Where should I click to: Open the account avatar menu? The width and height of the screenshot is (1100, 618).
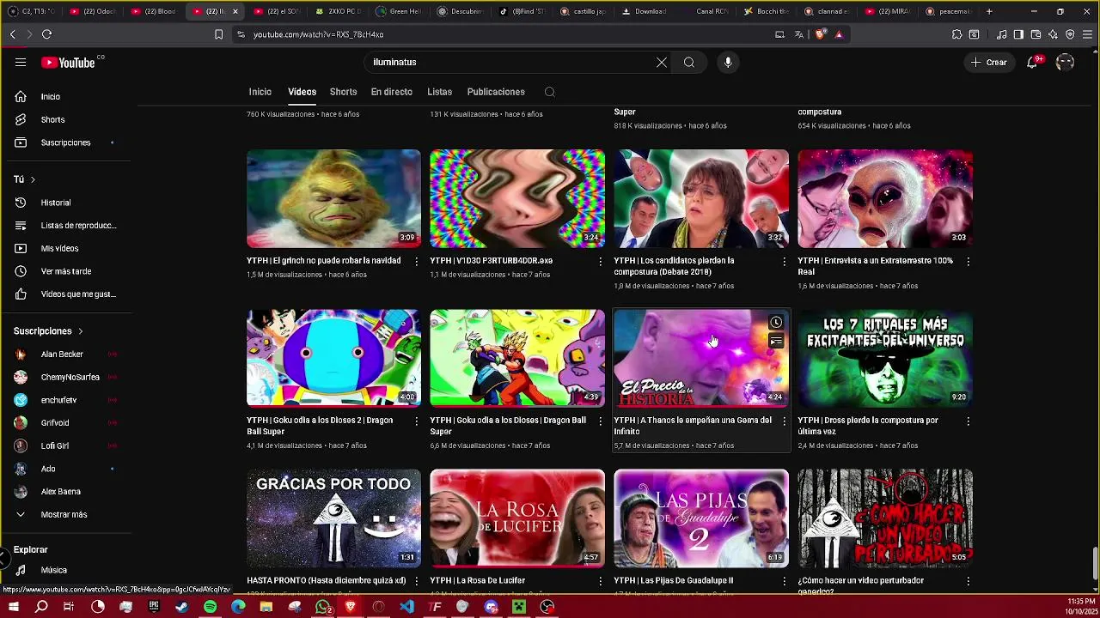pyautogui.click(x=1065, y=62)
